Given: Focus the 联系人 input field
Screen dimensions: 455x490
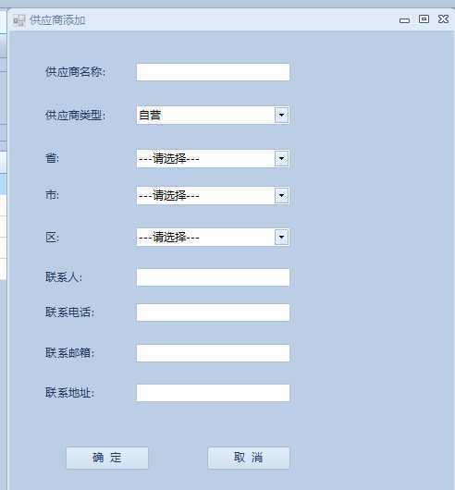Looking at the screenshot, I should click(x=213, y=276).
